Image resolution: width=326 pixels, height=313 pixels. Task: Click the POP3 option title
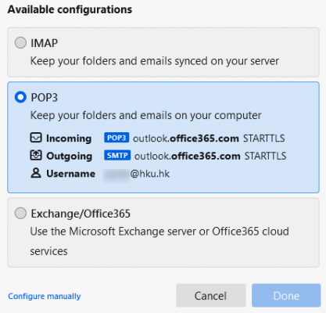click(45, 98)
